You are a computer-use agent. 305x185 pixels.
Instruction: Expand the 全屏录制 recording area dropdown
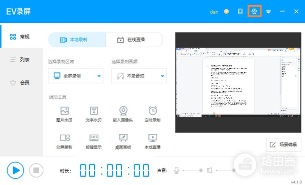point(76,76)
